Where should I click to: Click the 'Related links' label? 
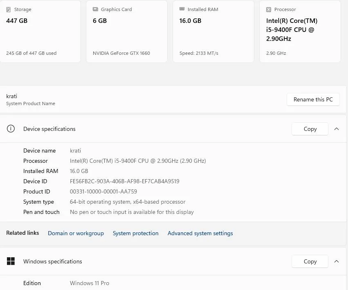[22, 233]
